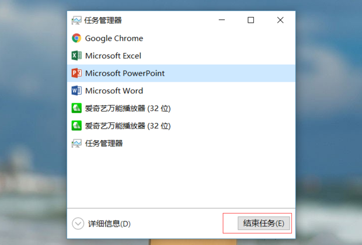
Task: Click the first 爱奇艺万能播放器 icon
Action: (76, 108)
